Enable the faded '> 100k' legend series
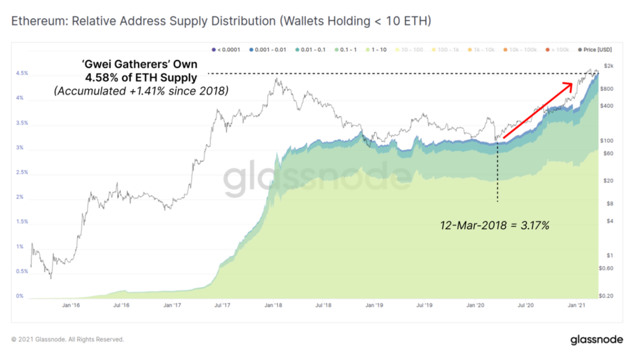Viewport: 634px width, 357px height. [x=557, y=49]
